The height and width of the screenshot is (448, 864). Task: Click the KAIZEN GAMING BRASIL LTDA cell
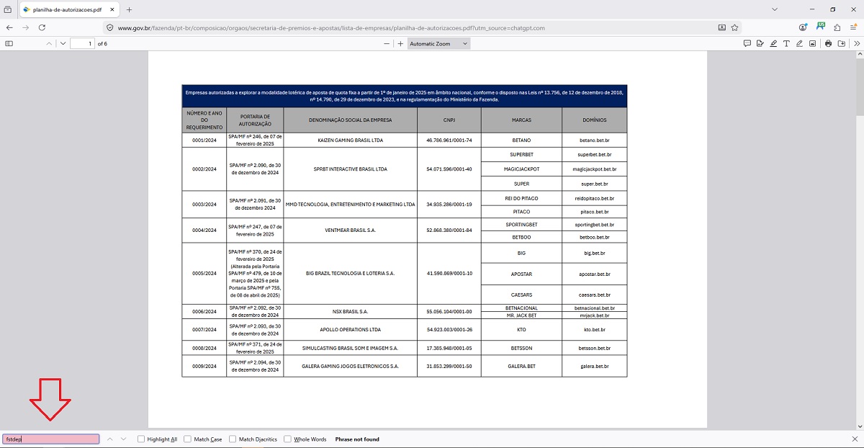351,140
